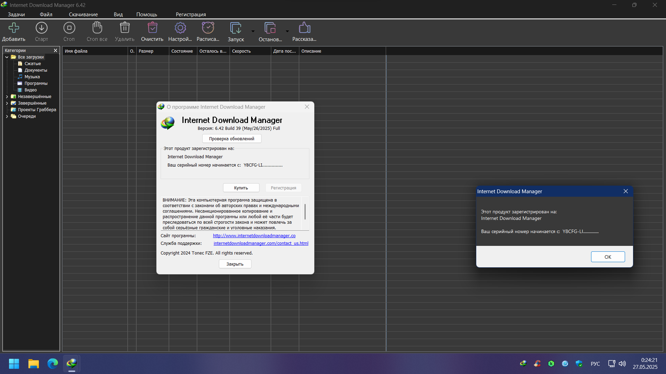Sort by Описание column header
The height and width of the screenshot is (374, 666).
(x=342, y=51)
